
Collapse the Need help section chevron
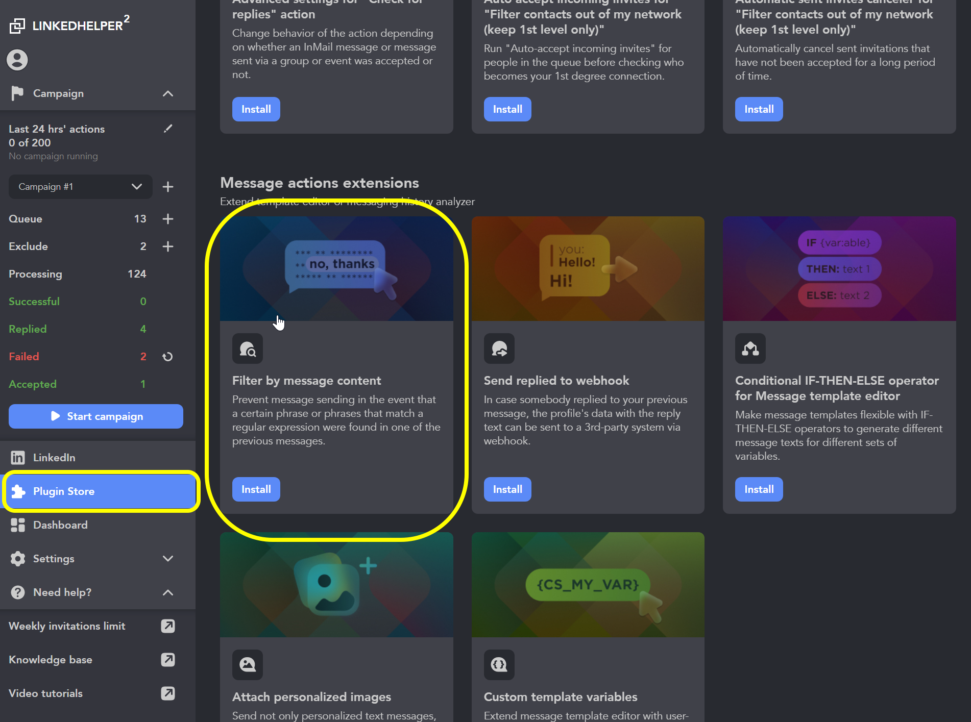[x=167, y=592]
